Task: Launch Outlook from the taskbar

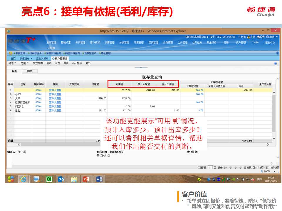Action: click(x=61, y=179)
